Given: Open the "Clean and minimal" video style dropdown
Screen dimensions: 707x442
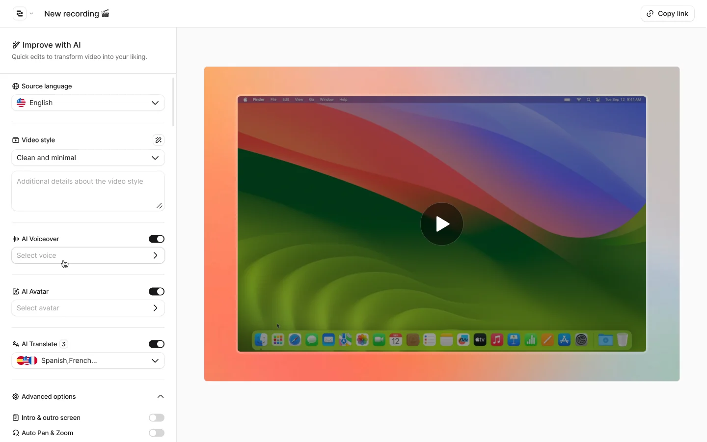Looking at the screenshot, I should click(x=88, y=158).
